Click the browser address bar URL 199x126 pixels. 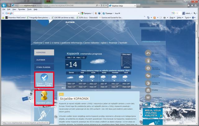[x=44, y=6]
